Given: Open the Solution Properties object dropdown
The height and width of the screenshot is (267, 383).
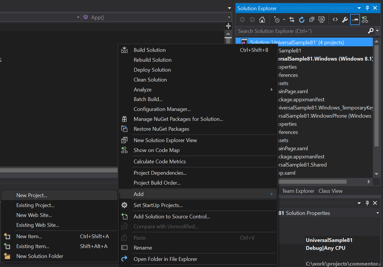Looking at the screenshot, I should (x=377, y=213).
